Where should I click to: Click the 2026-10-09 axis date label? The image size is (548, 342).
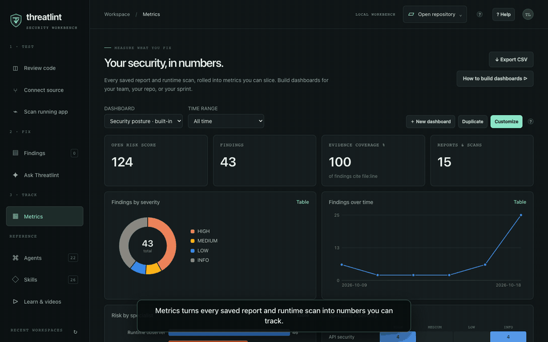click(x=354, y=285)
